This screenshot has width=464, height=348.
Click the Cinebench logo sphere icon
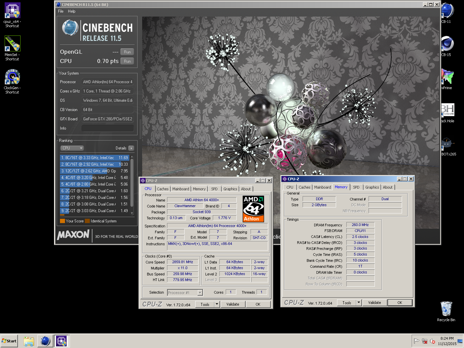coord(70,28)
